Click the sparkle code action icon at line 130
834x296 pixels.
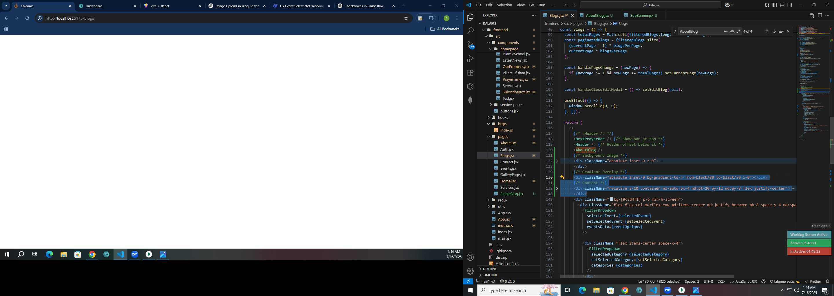[562, 177]
